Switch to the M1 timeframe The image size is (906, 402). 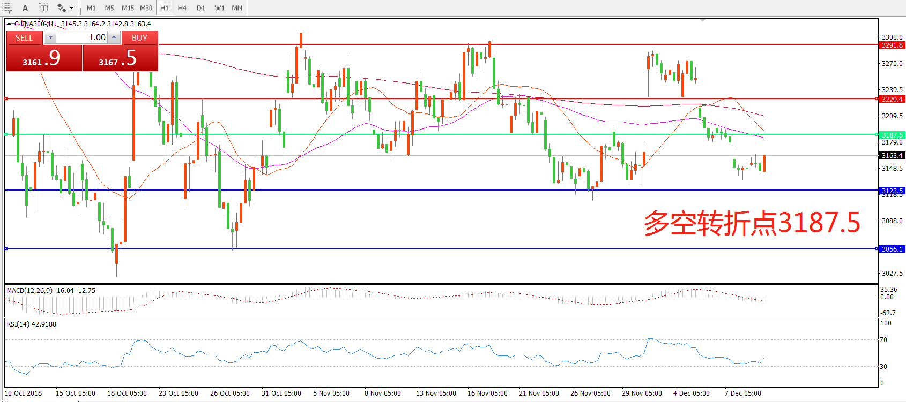91,8
